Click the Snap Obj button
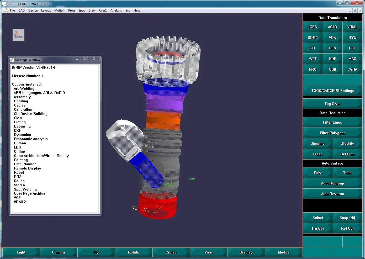The height and width of the screenshot is (259, 365). [347, 218]
